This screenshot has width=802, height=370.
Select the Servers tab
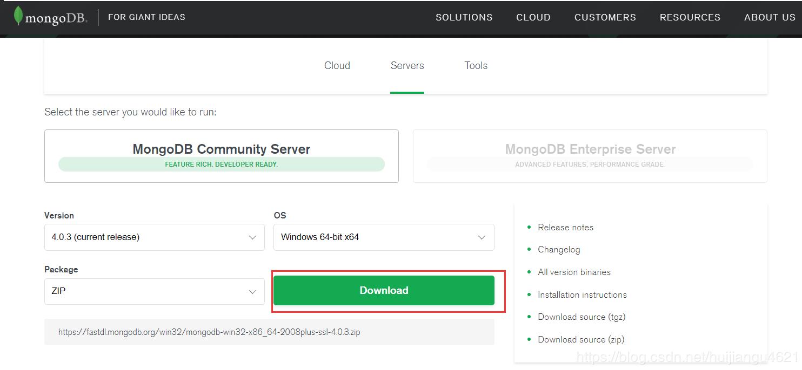pos(407,65)
